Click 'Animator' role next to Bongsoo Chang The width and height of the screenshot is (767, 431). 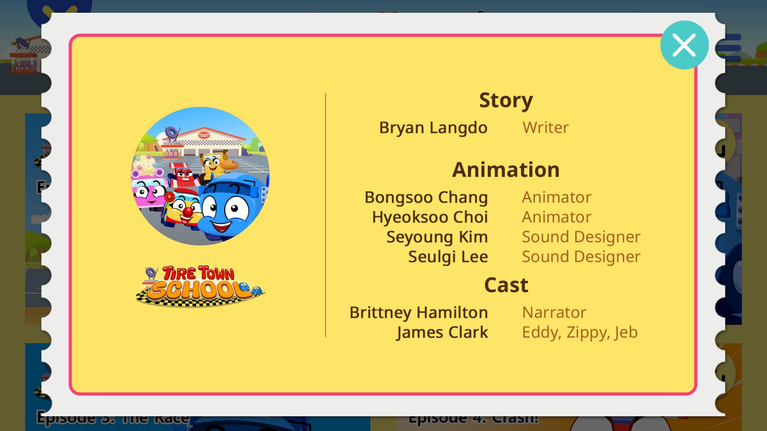pos(556,197)
